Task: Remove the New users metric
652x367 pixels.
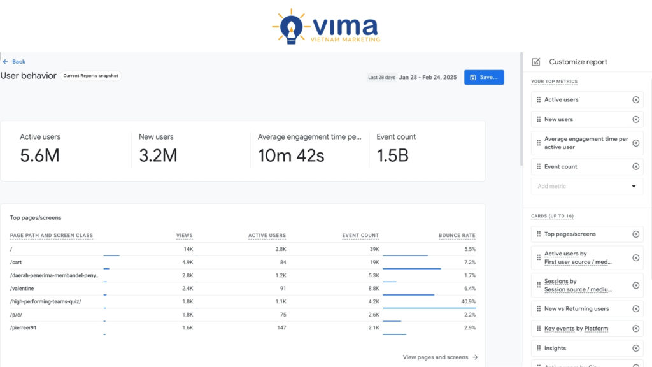Action: tap(635, 120)
